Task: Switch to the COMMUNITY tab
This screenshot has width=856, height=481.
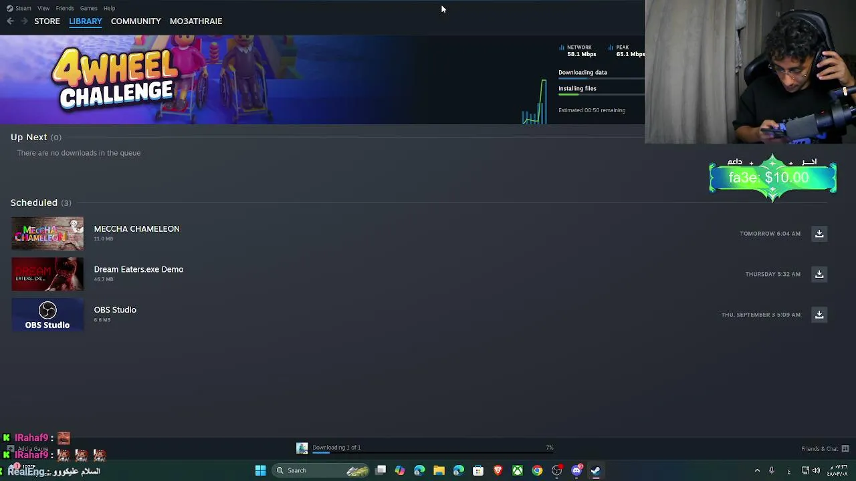Action: click(136, 21)
